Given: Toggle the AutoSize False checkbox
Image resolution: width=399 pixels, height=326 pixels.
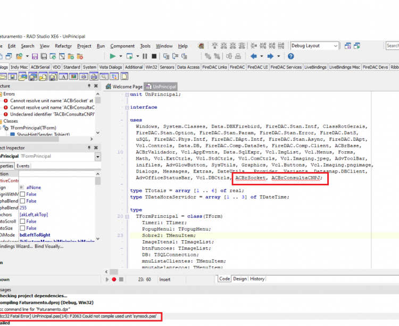Looking at the screenshot, I should click(22, 228).
